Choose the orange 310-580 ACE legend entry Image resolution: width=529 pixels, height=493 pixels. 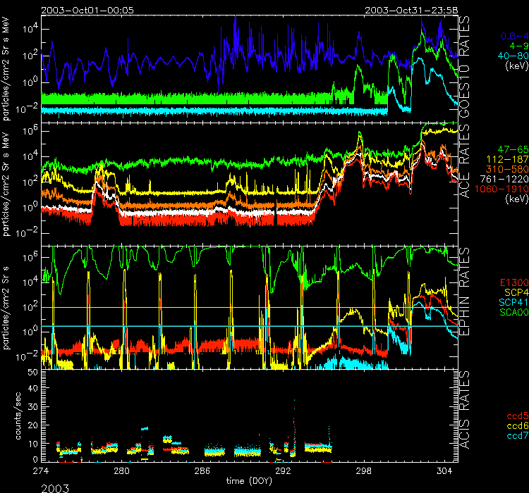[506, 170]
